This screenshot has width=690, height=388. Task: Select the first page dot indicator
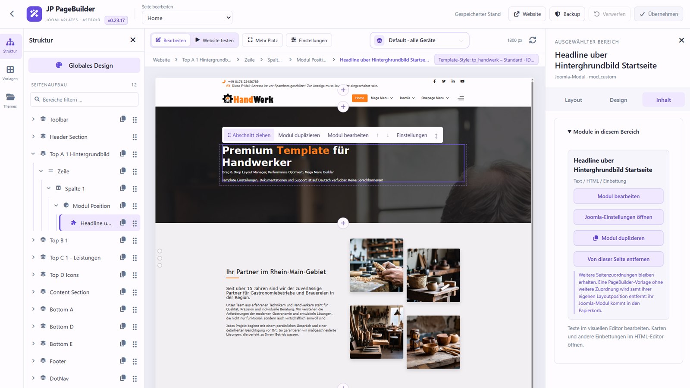160,251
